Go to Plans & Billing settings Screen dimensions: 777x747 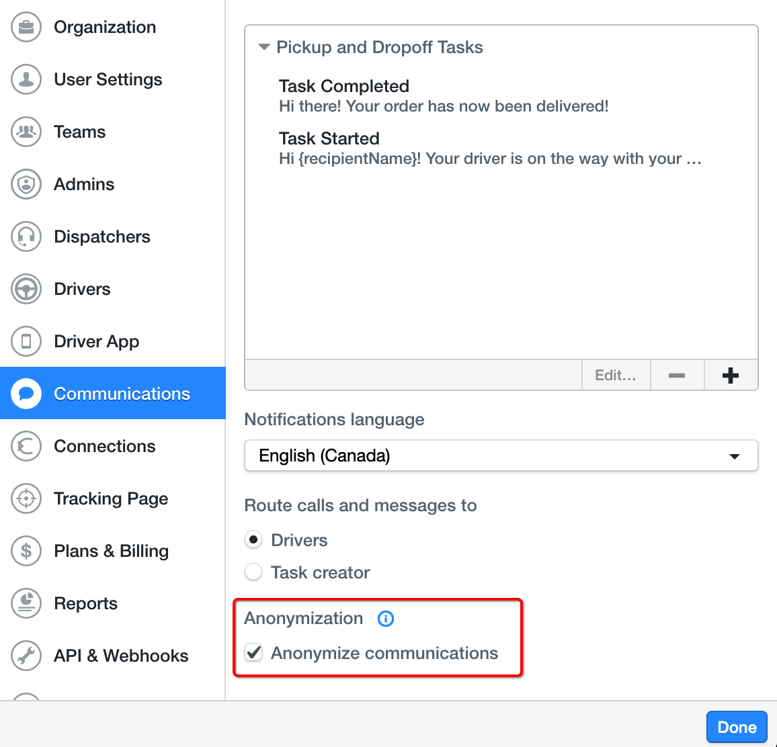[112, 551]
